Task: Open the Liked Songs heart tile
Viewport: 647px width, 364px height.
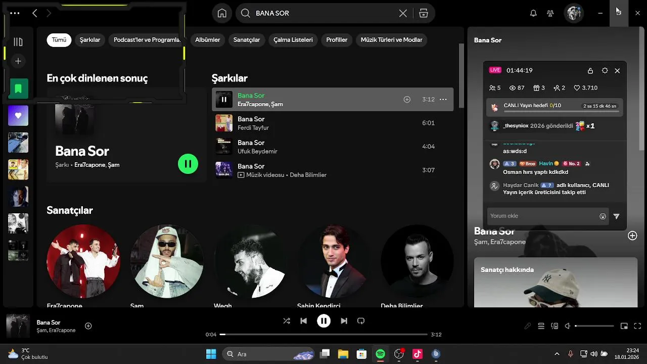Action: (18, 116)
